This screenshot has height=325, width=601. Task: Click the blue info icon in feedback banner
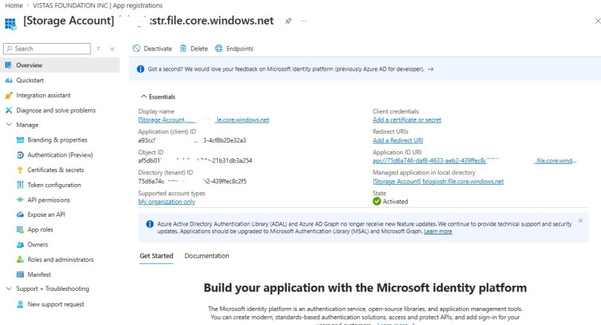140,69
